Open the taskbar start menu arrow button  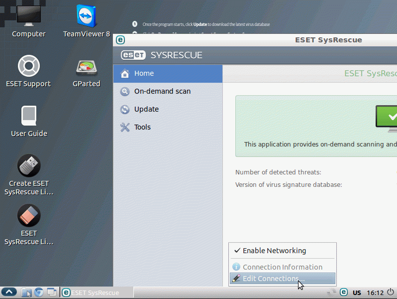[x=9, y=292]
